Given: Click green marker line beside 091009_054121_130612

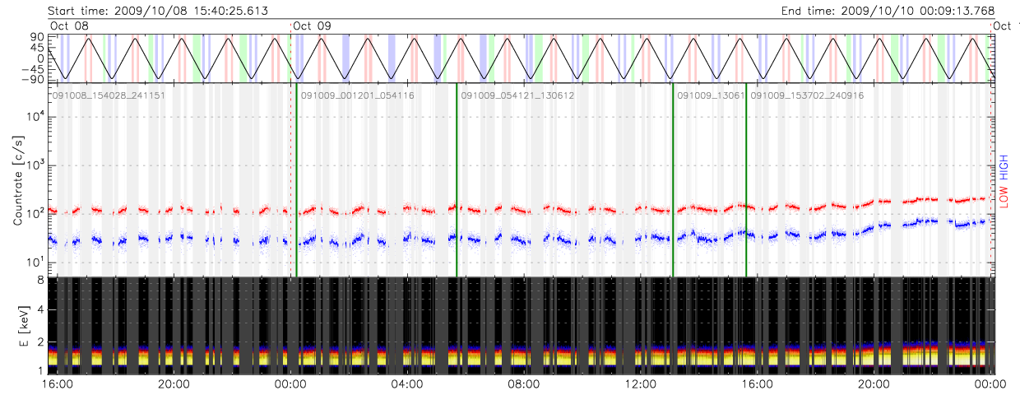Looking at the screenshot, I should coord(457,181).
